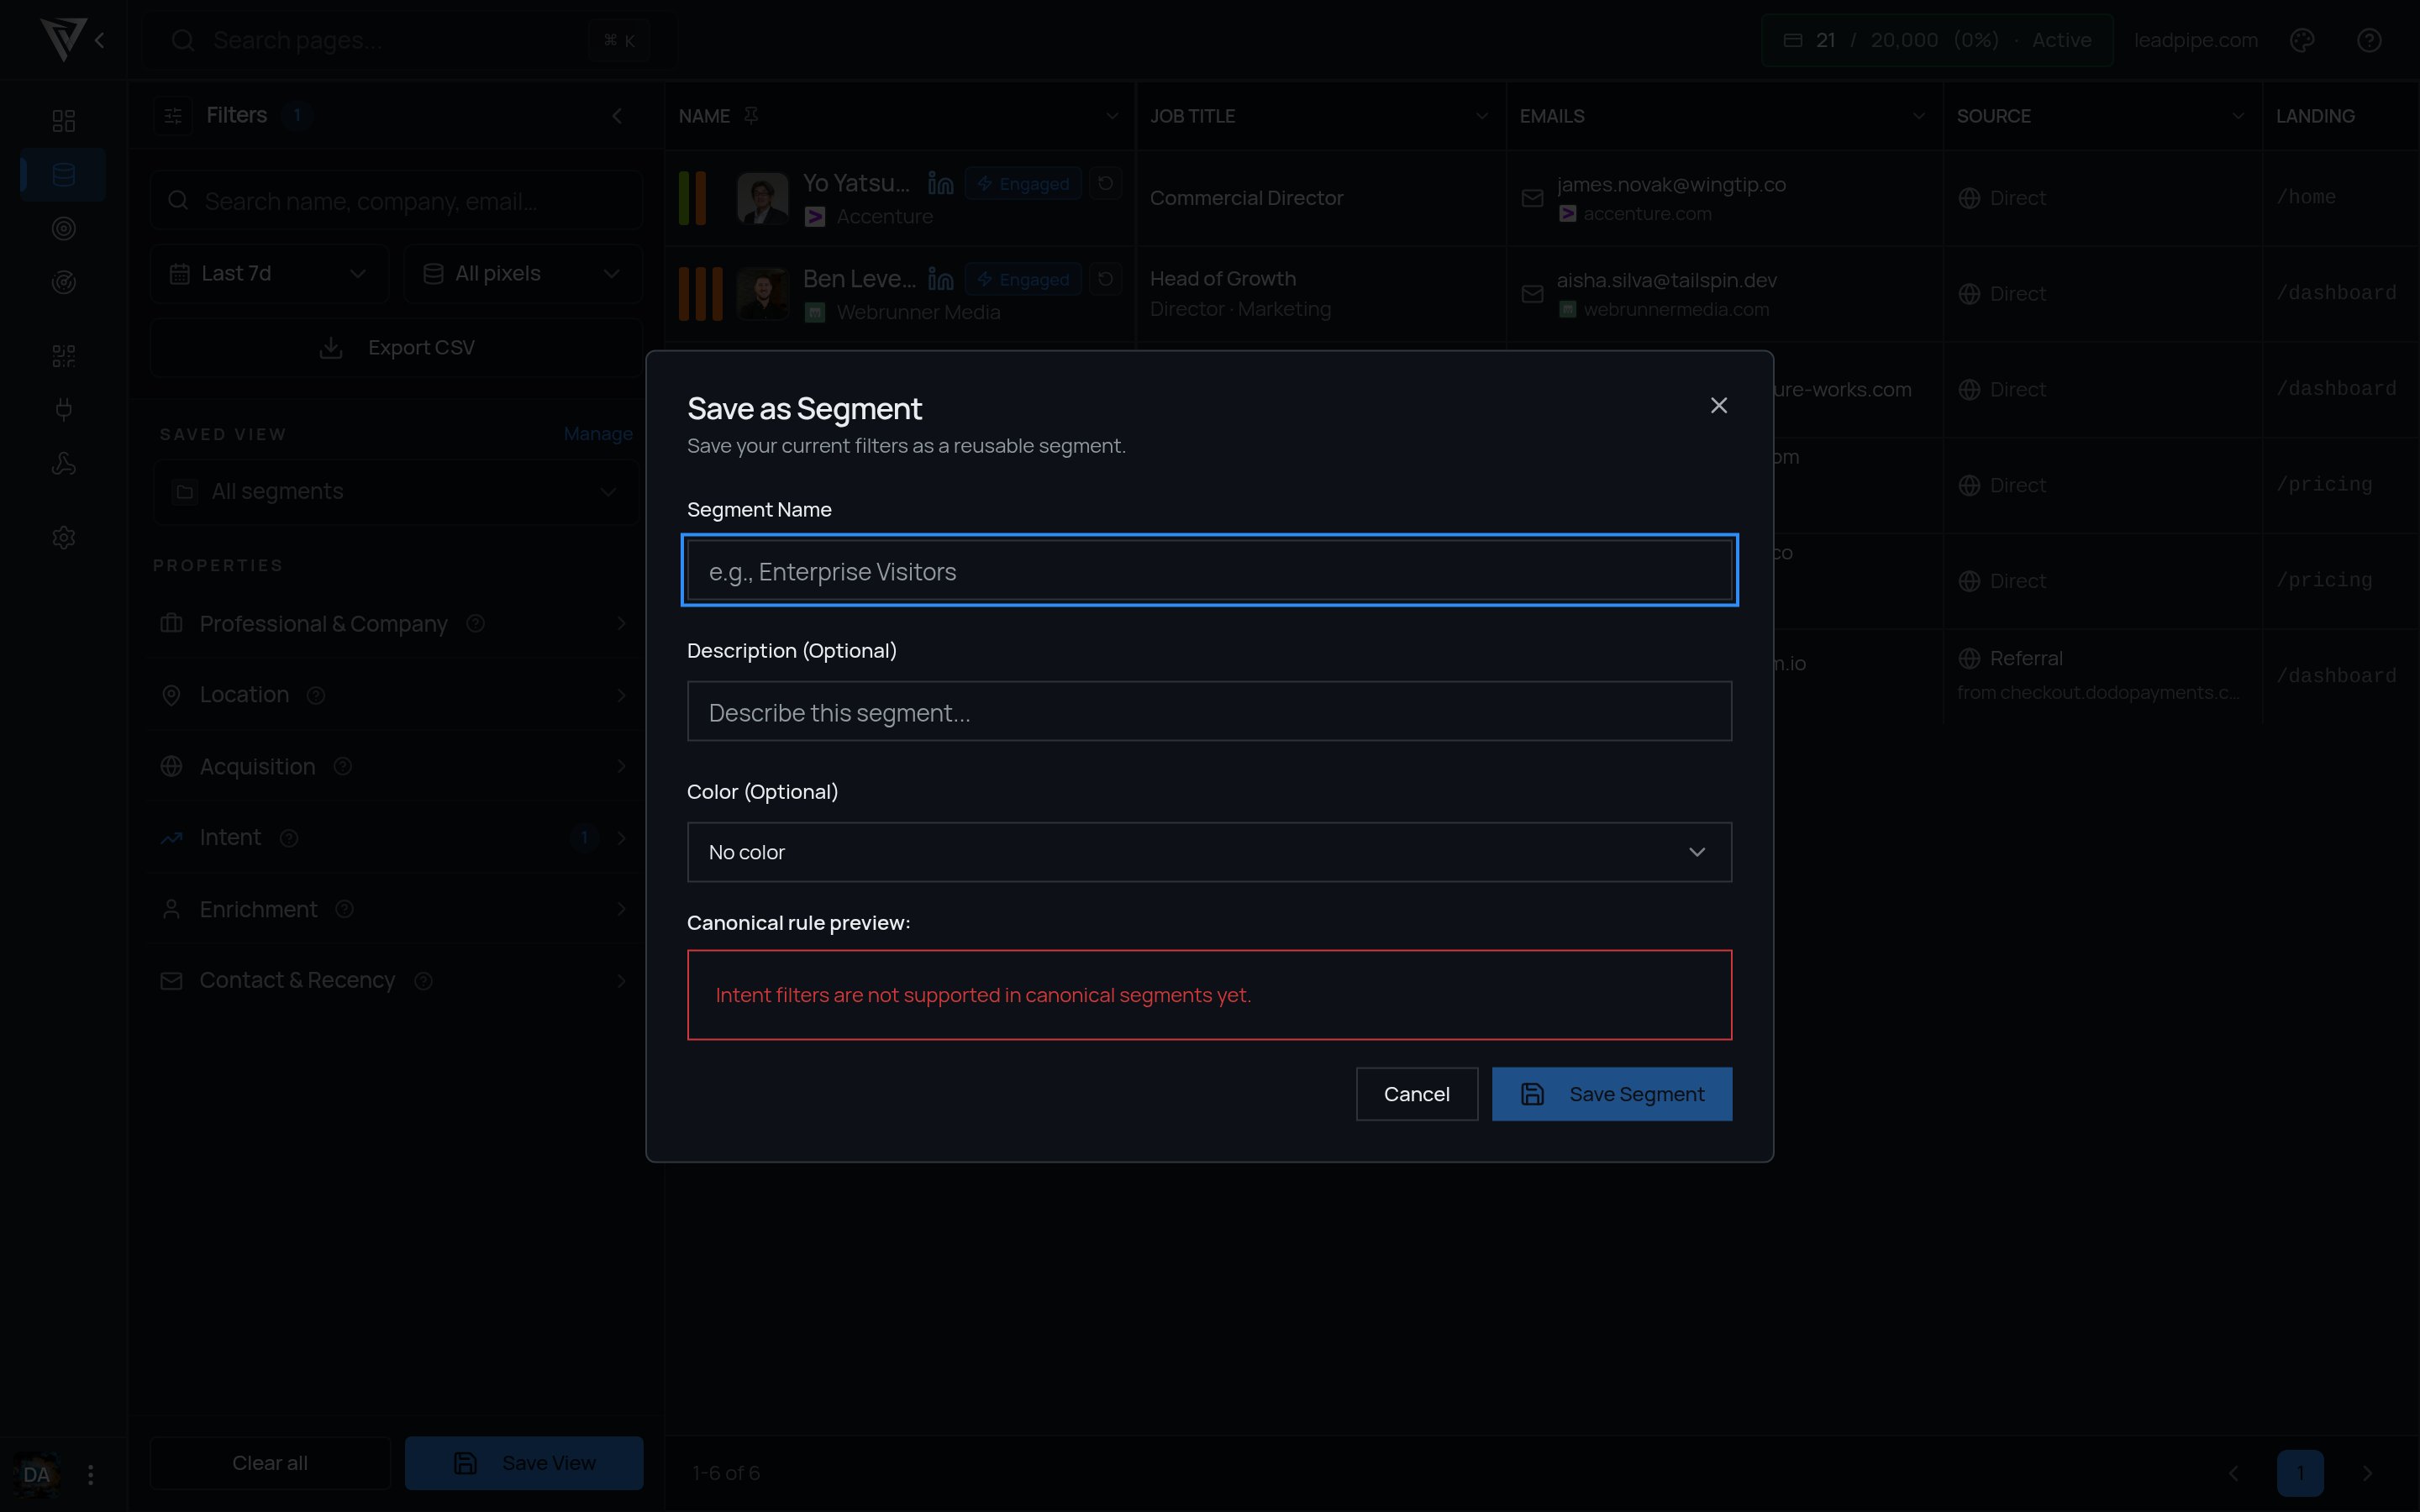Viewport: 2420px width, 1512px height.
Task: Open the settings gear icon in sidebar
Action: [63, 538]
